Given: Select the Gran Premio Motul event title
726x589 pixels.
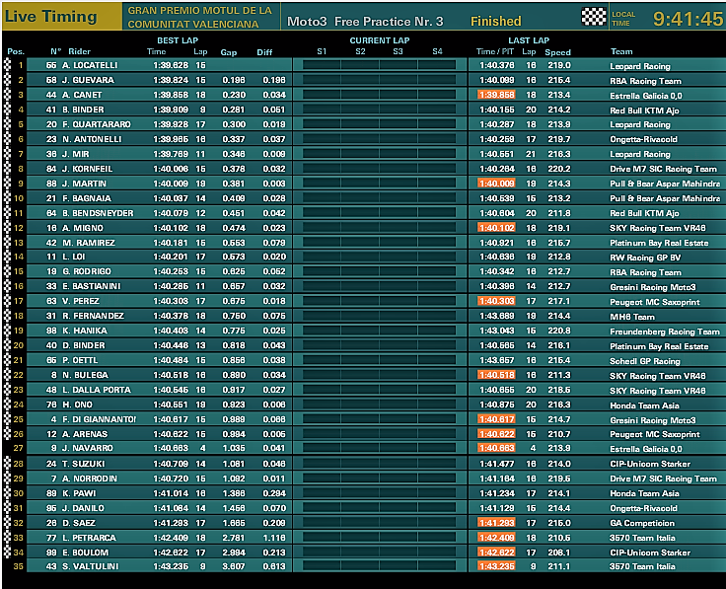Looking at the screenshot, I should coord(199,17).
